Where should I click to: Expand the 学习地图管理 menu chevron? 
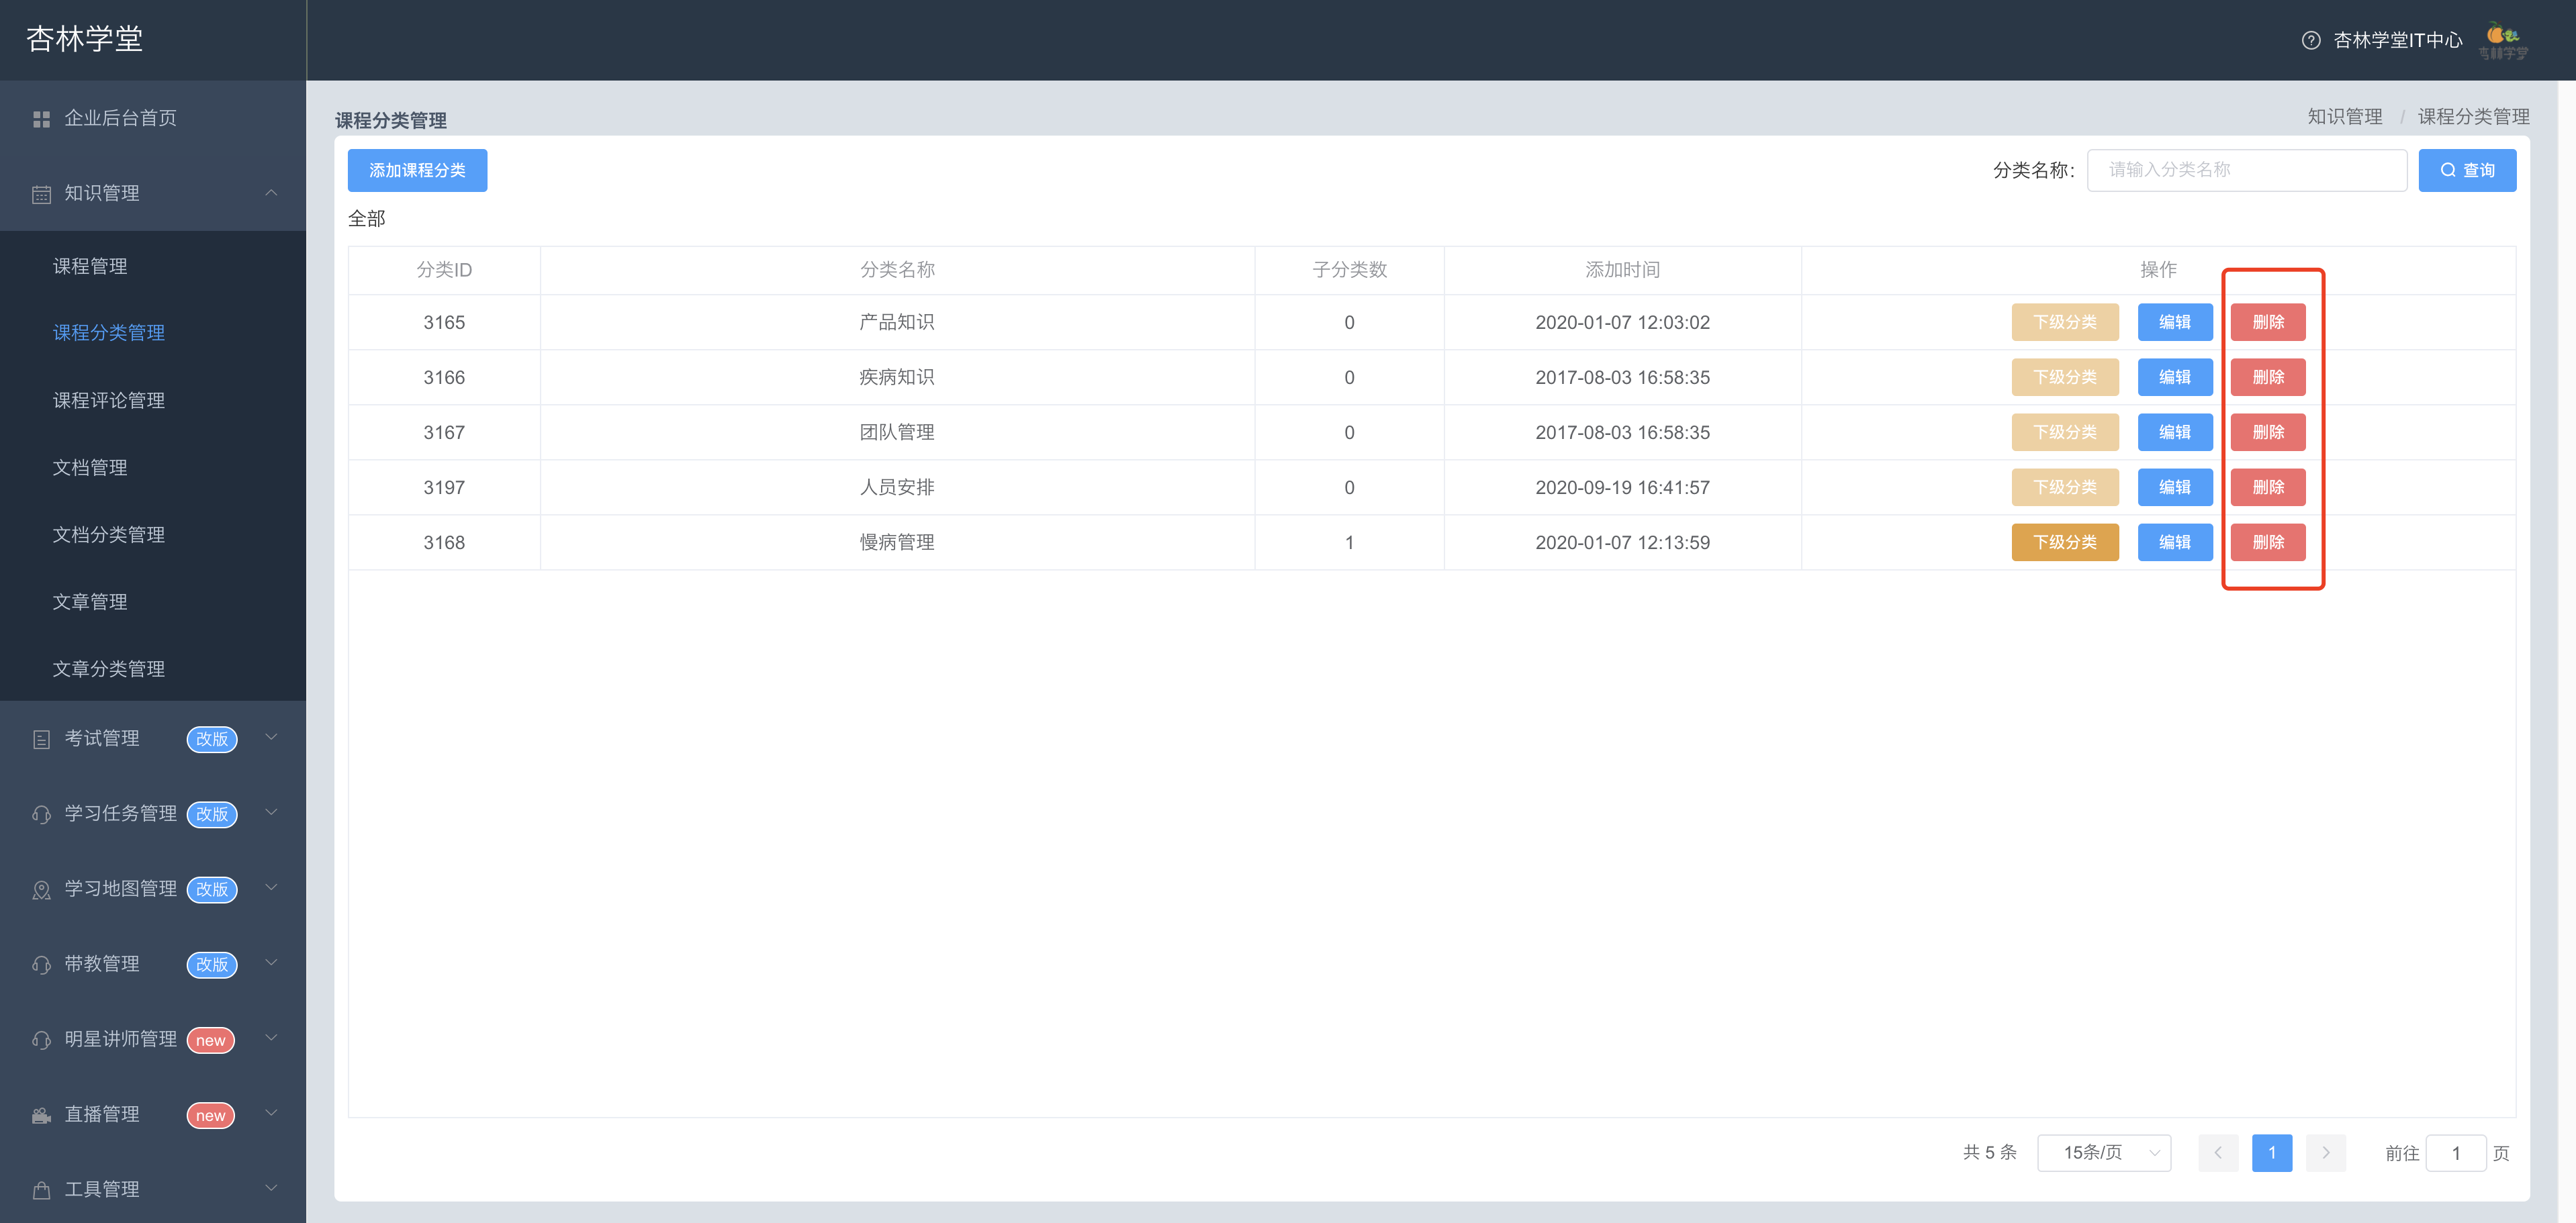click(x=271, y=887)
